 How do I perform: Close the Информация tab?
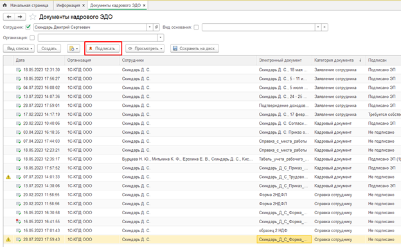(x=84, y=5)
